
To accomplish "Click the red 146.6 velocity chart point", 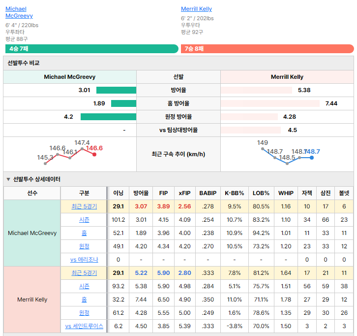I will (94, 154).
